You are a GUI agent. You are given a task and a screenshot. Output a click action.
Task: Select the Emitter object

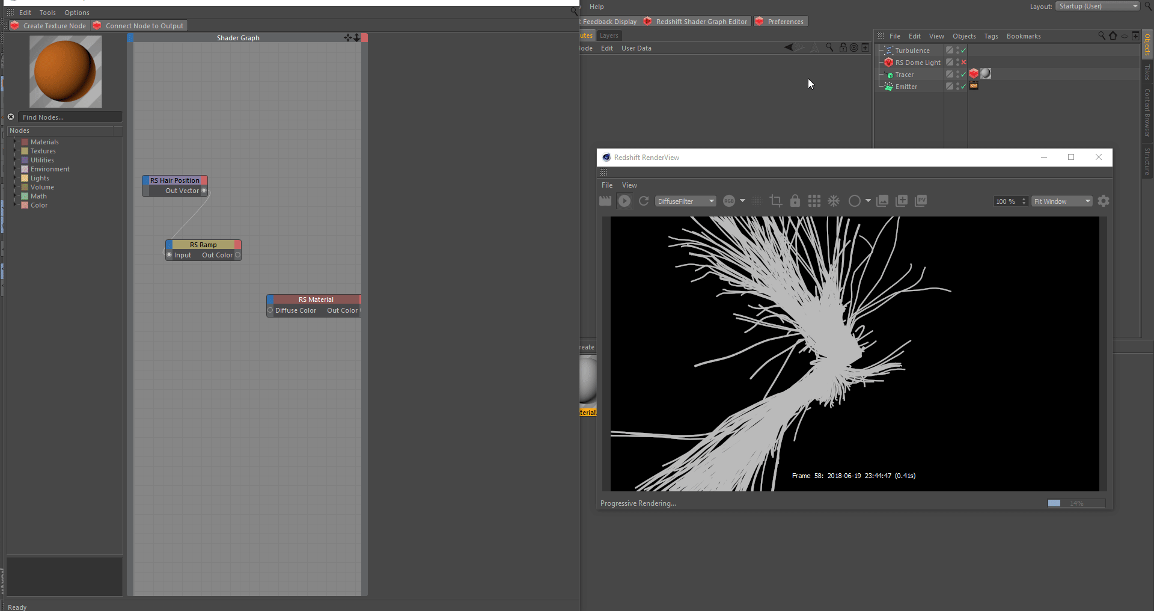[906, 87]
